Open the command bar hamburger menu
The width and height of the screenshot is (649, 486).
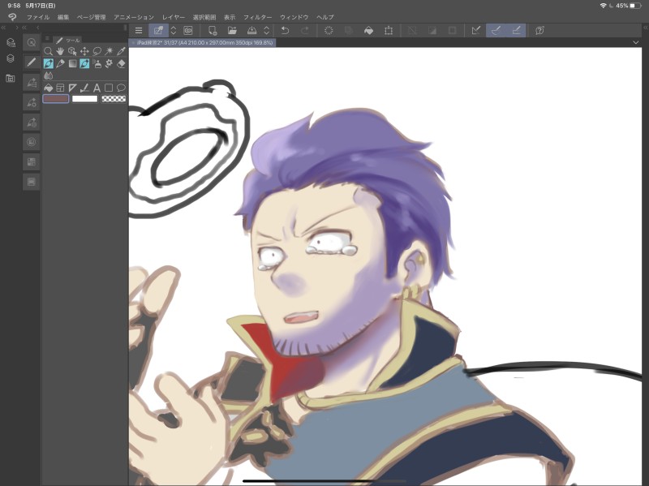click(x=139, y=31)
